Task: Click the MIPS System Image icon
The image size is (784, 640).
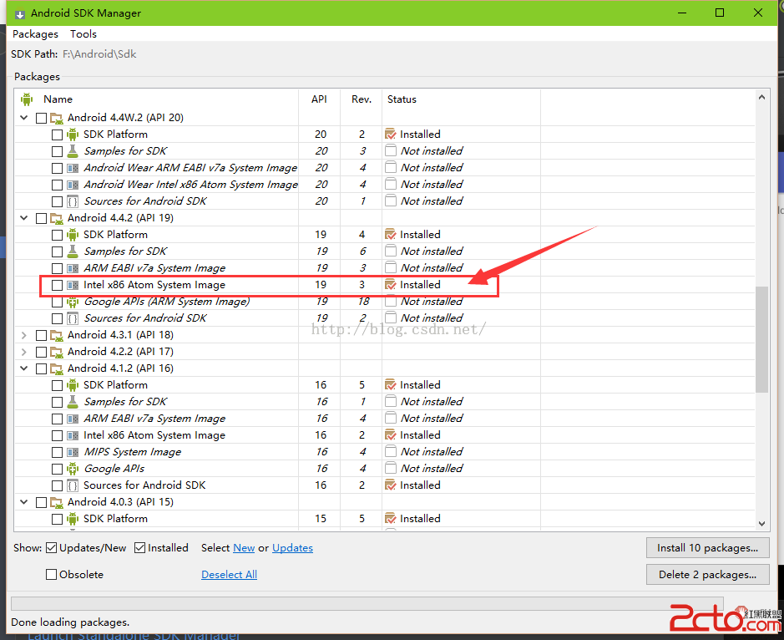Action: click(73, 452)
